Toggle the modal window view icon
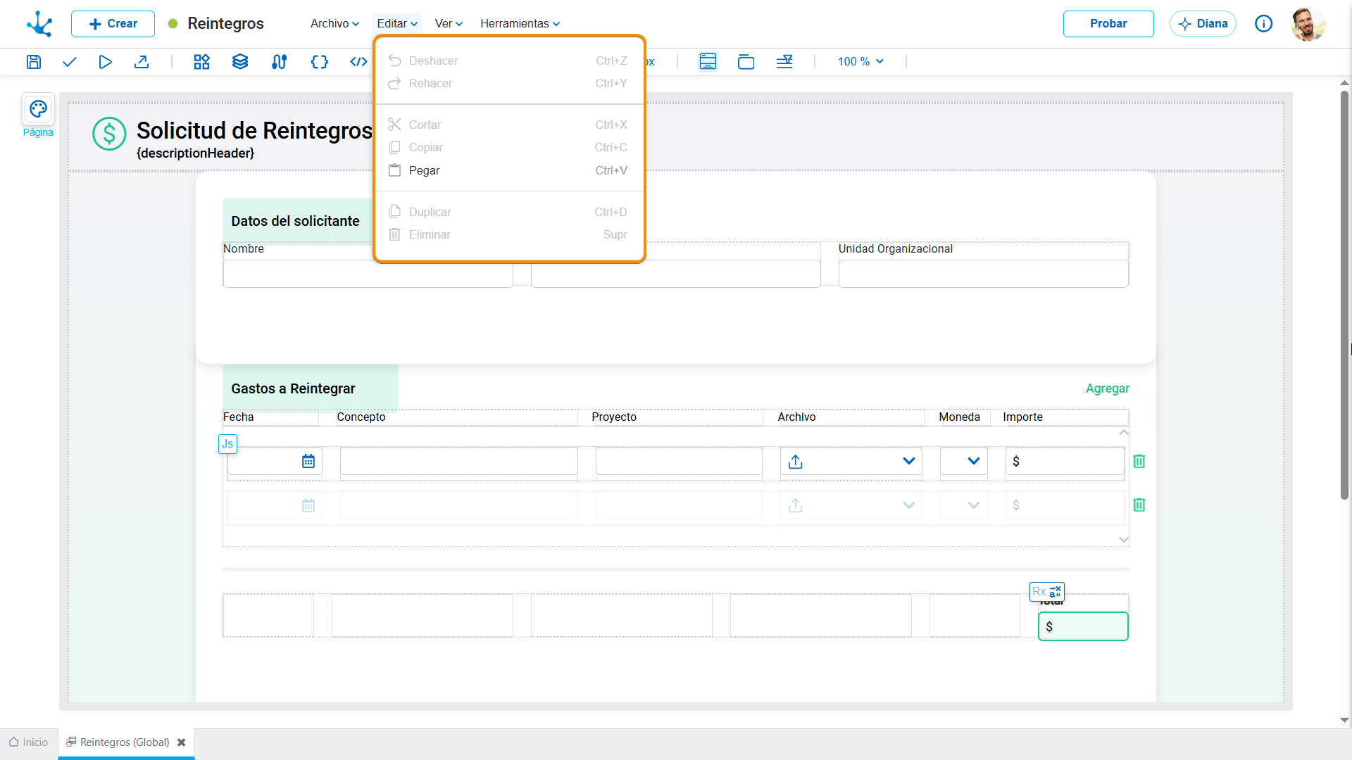 [746, 62]
